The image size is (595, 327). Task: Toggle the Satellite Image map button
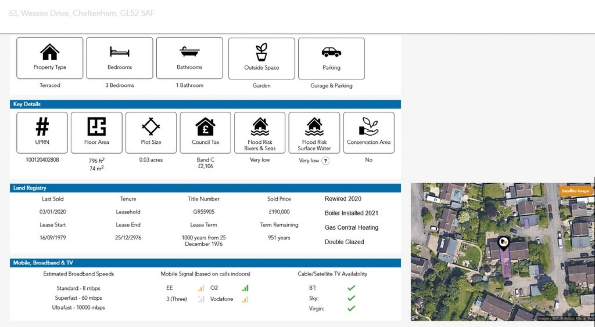(x=575, y=191)
